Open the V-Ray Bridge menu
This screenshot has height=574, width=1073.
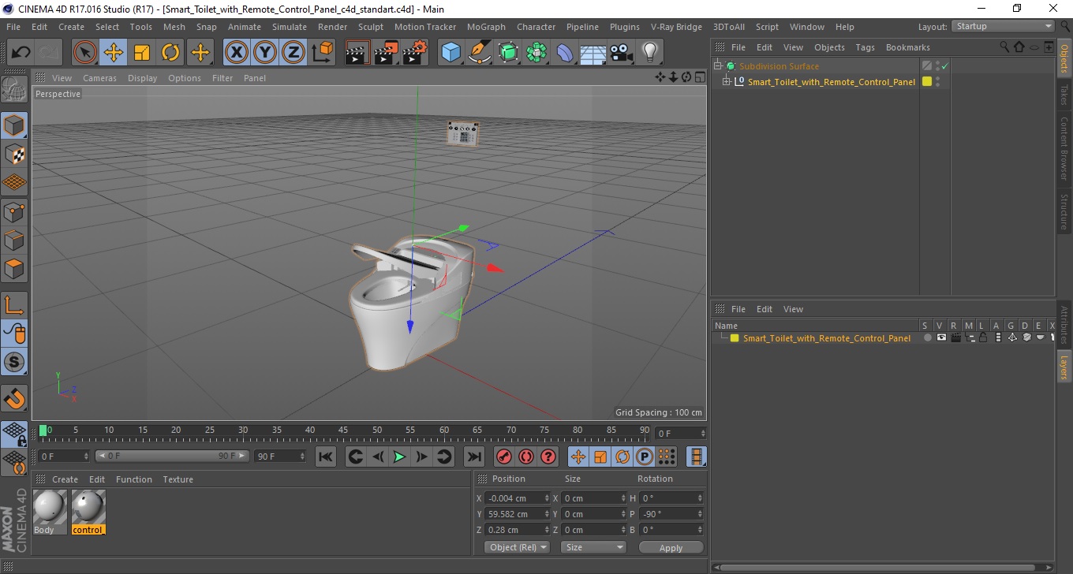676,27
